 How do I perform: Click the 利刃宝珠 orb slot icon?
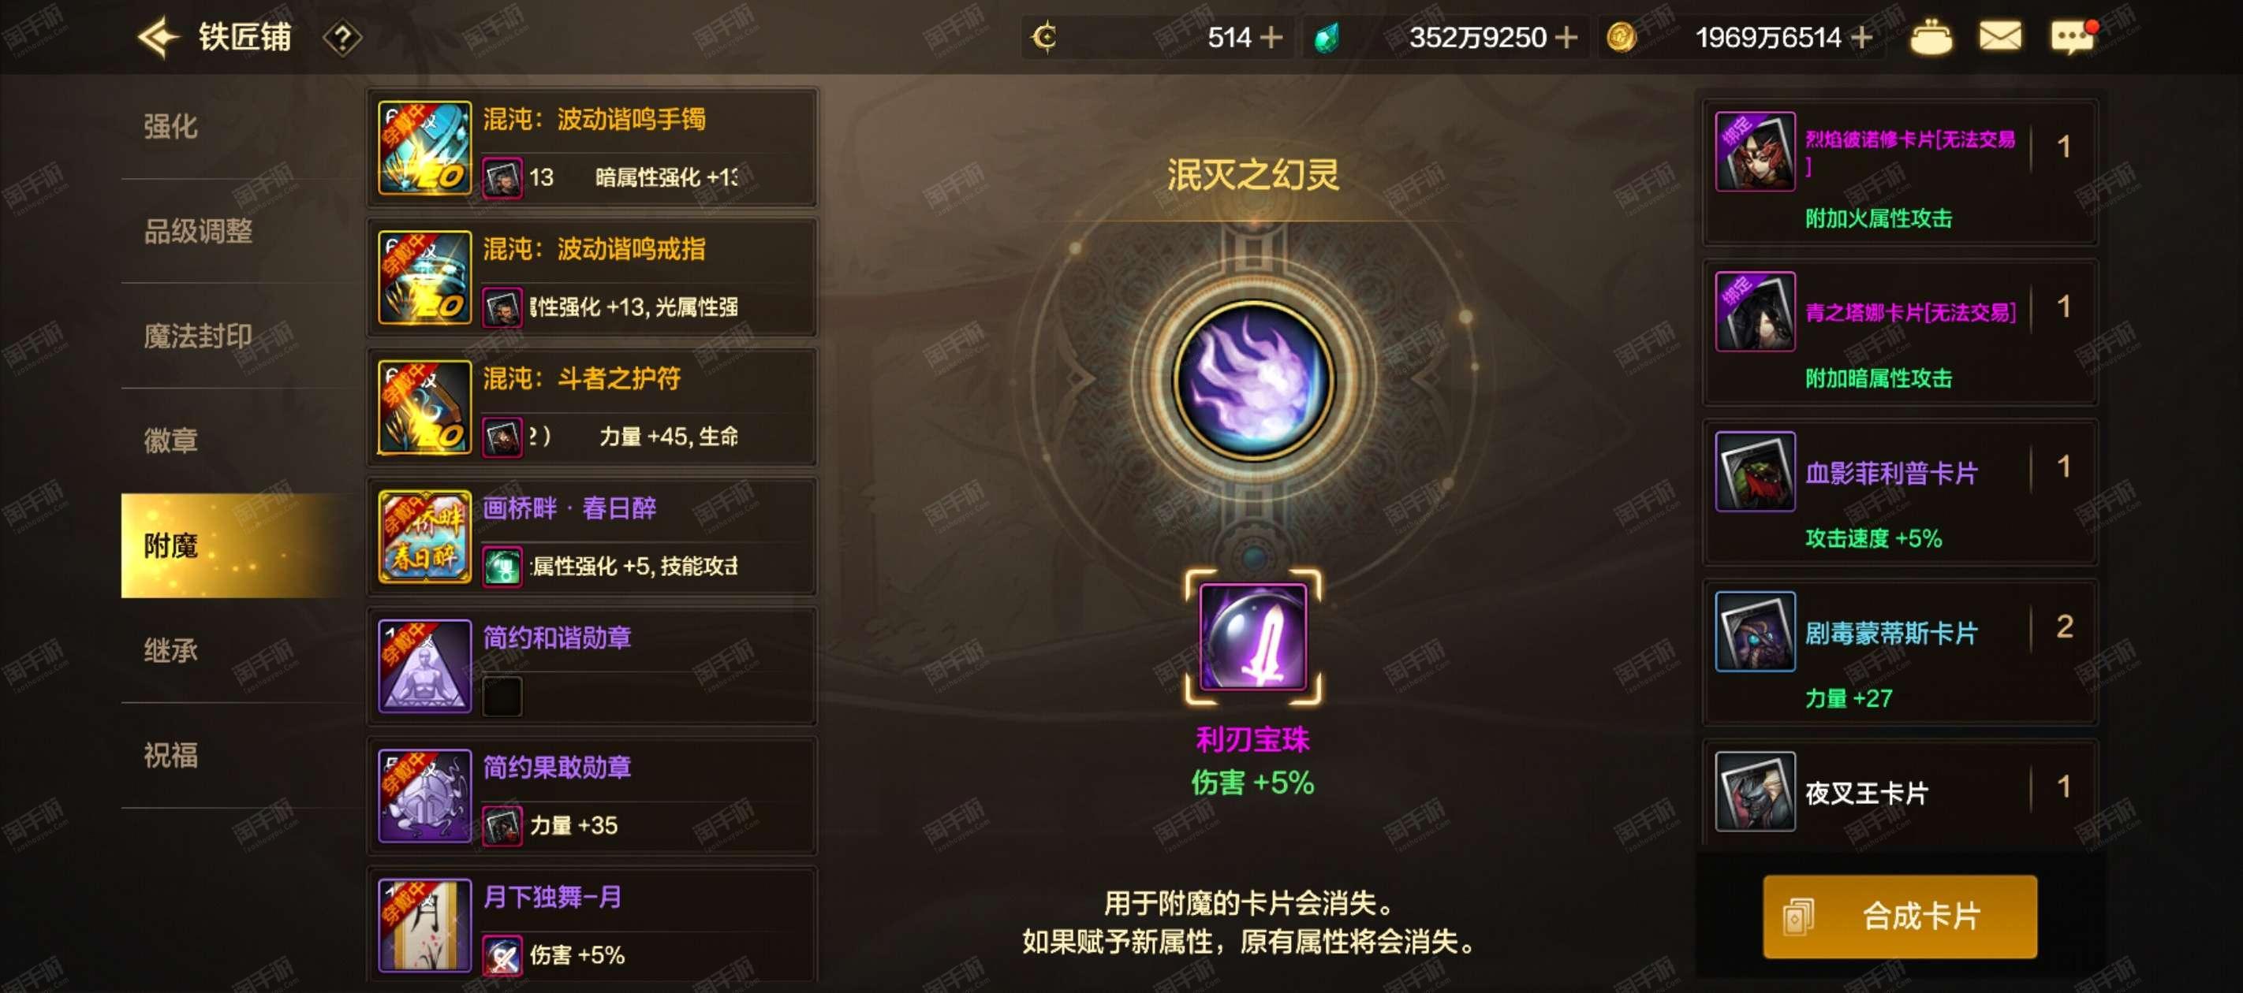tap(1253, 637)
